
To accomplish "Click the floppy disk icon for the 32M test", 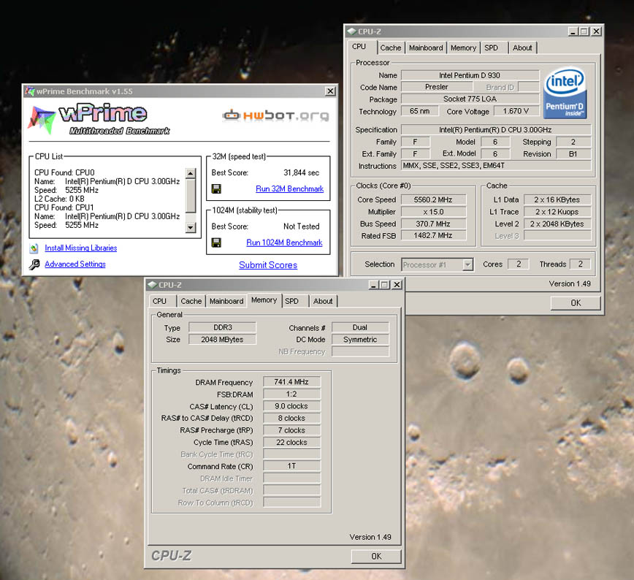I will click(216, 189).
